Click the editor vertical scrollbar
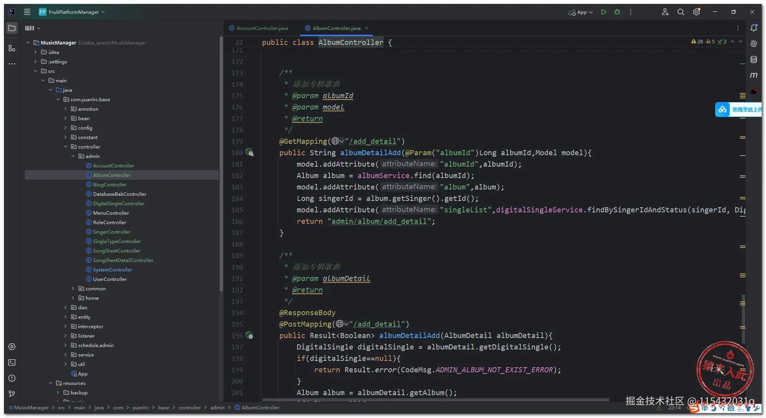 point(744,319)
